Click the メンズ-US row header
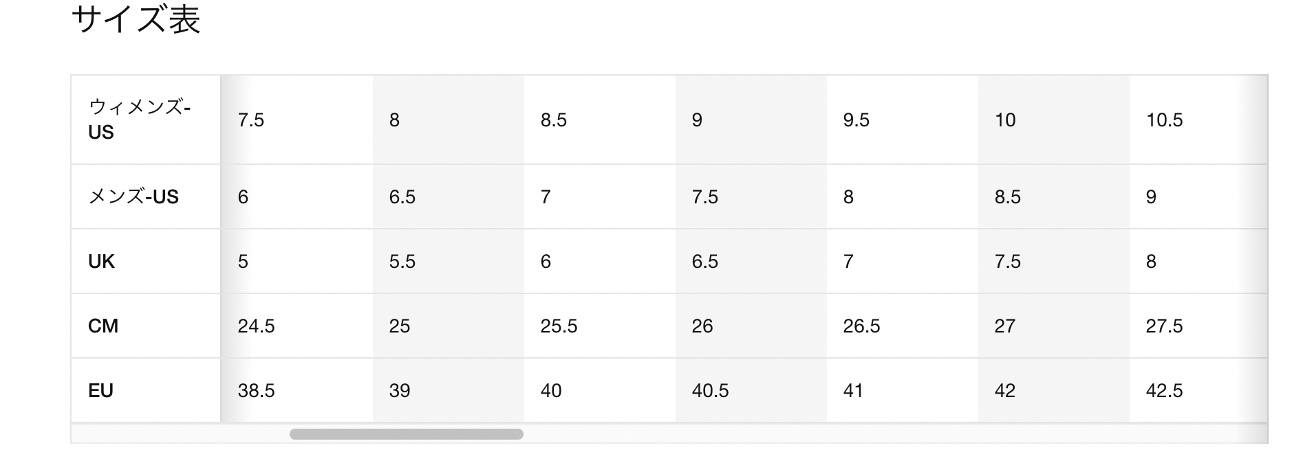This screenshot has width=1314, height=474. [x=146, y=196]
